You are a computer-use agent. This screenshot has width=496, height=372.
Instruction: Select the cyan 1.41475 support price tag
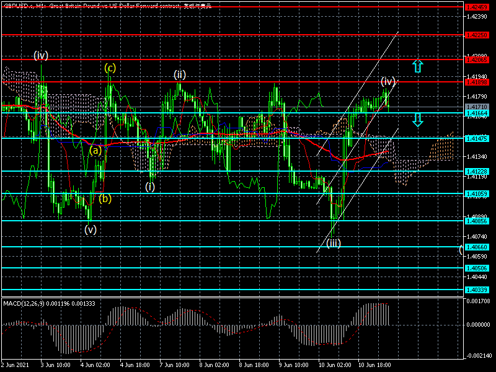[477, 138]
